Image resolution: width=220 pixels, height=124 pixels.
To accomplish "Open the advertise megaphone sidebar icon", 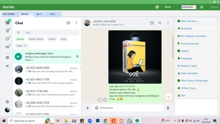I will [7, 66].
